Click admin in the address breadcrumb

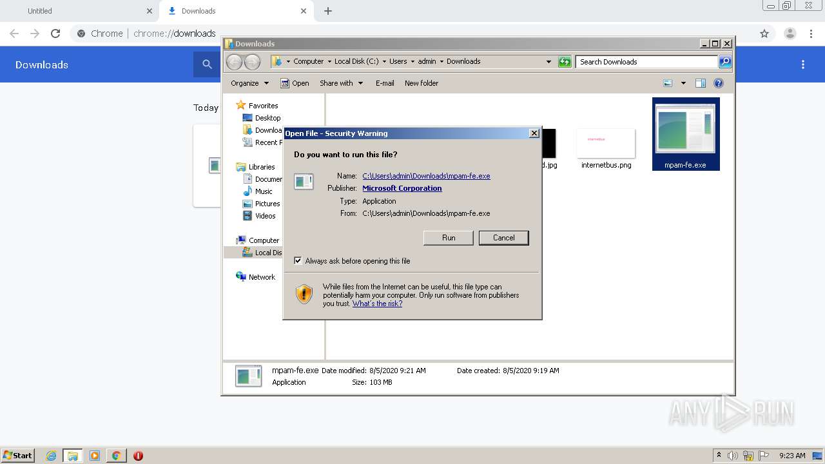[427, 61]
